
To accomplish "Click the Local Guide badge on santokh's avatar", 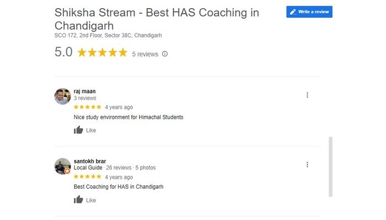I will 67,171.
